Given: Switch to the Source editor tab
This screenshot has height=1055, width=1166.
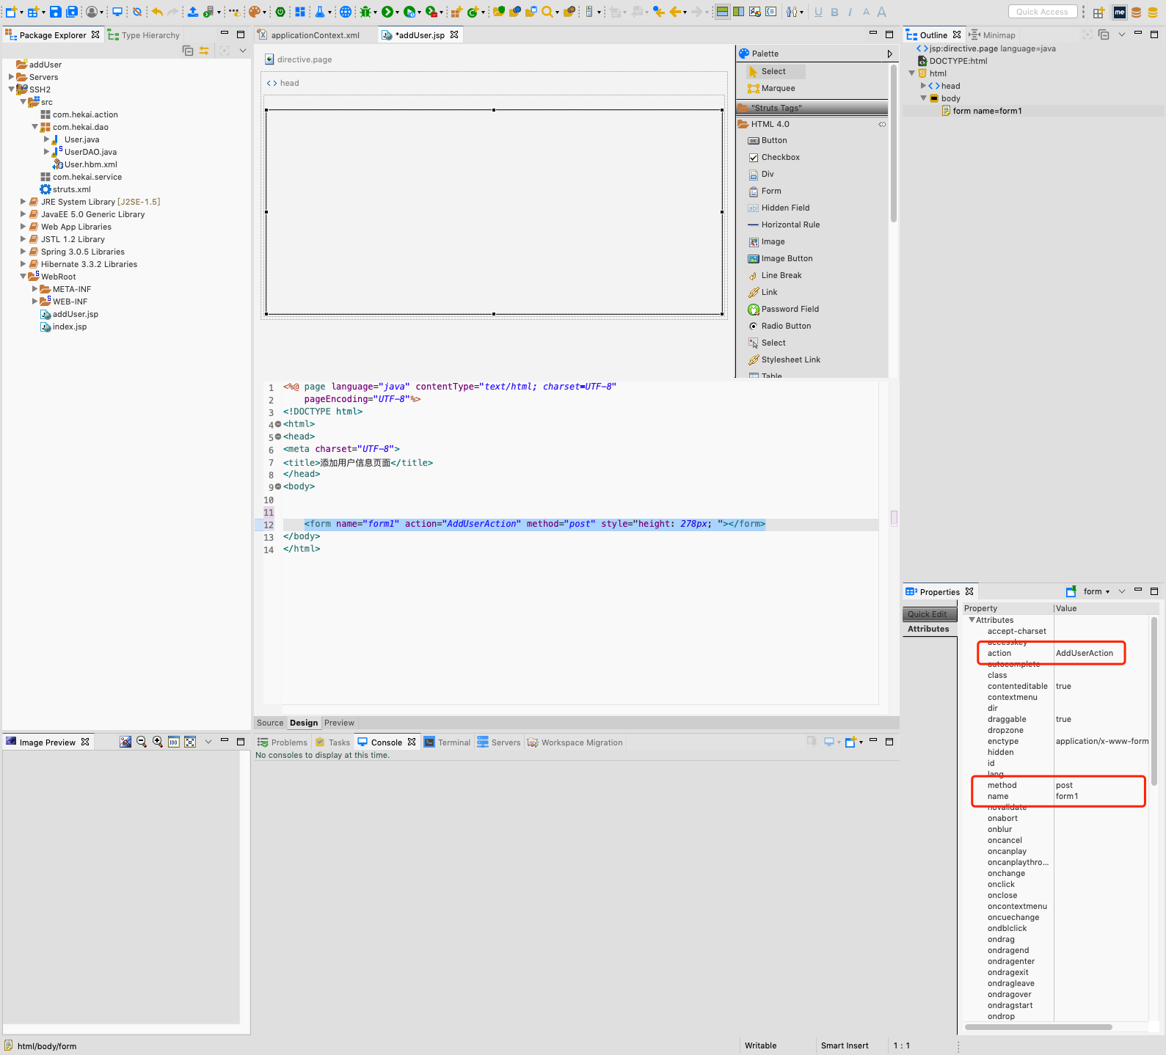Looking at the screenshot, I should click(x=270, y=723).
